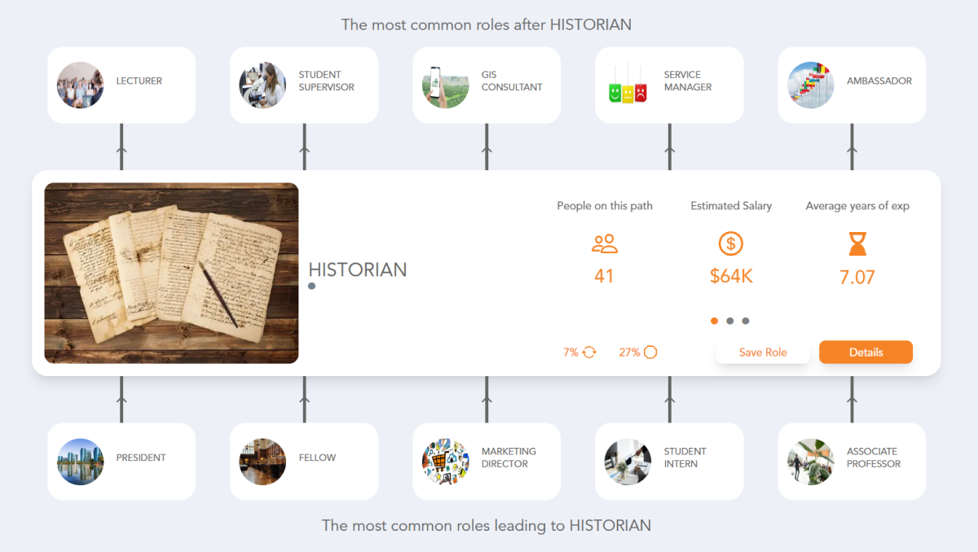Open the manuscripts photo on the HISTORIAN card
This screenshot has width=978, height=552.
click(171, 273)
